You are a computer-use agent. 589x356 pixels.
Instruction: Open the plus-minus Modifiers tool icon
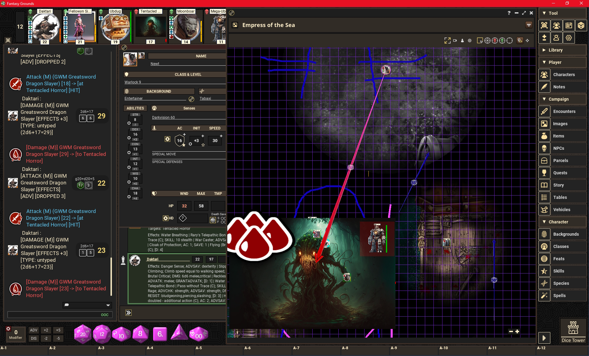pos(544,38)
